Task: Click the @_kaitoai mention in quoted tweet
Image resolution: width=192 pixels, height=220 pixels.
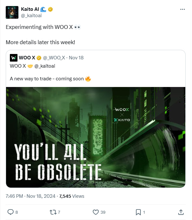Action: tap(45, 66)
